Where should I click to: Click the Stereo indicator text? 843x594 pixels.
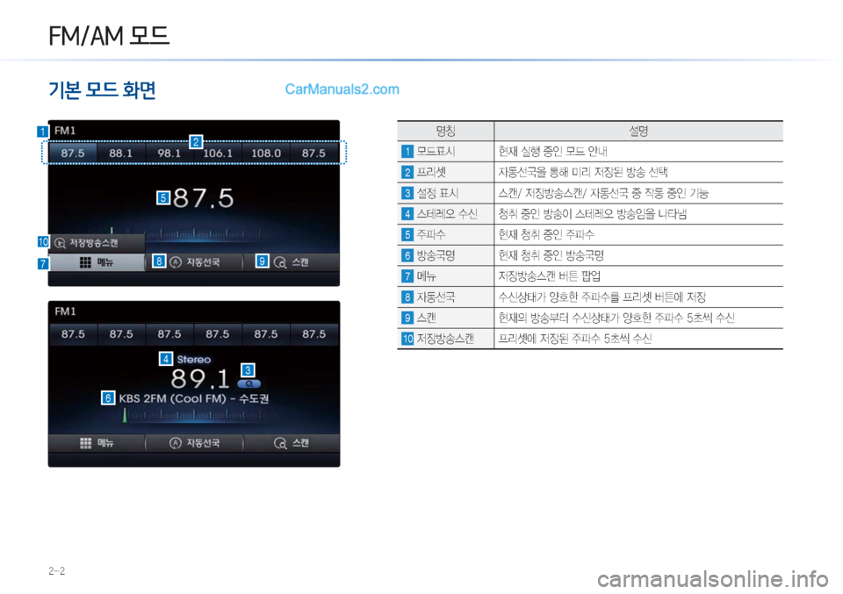pyautogui.click(x=193, y=360)
